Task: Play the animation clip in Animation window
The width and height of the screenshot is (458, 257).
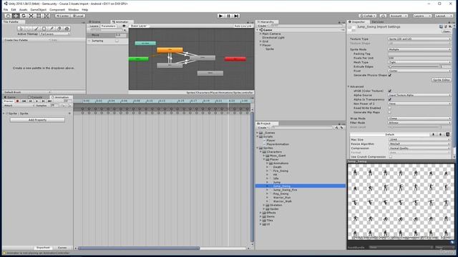Action: pyautogui.click(x=36, y=101)
